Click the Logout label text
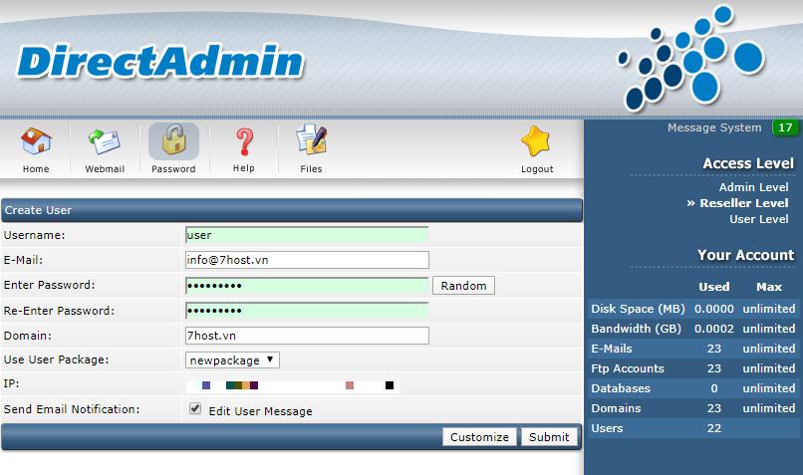This screenshot has width=803, height=475. 537,169
